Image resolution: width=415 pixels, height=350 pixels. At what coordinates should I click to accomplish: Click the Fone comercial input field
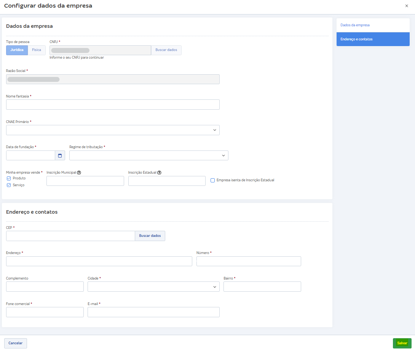coord(45,312)
